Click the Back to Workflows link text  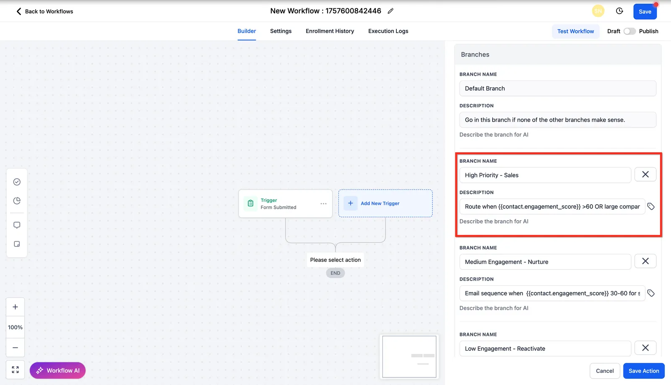pos(49,11)
